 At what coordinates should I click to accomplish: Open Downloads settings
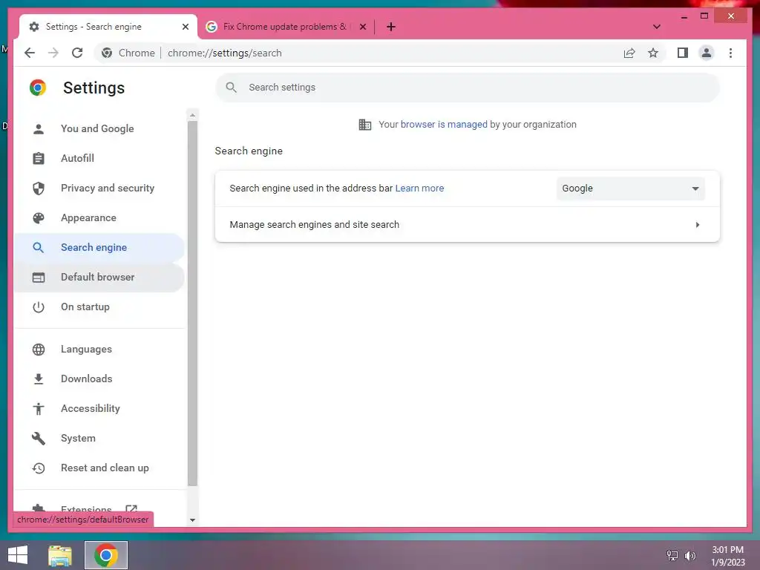(x=99, y=379)
